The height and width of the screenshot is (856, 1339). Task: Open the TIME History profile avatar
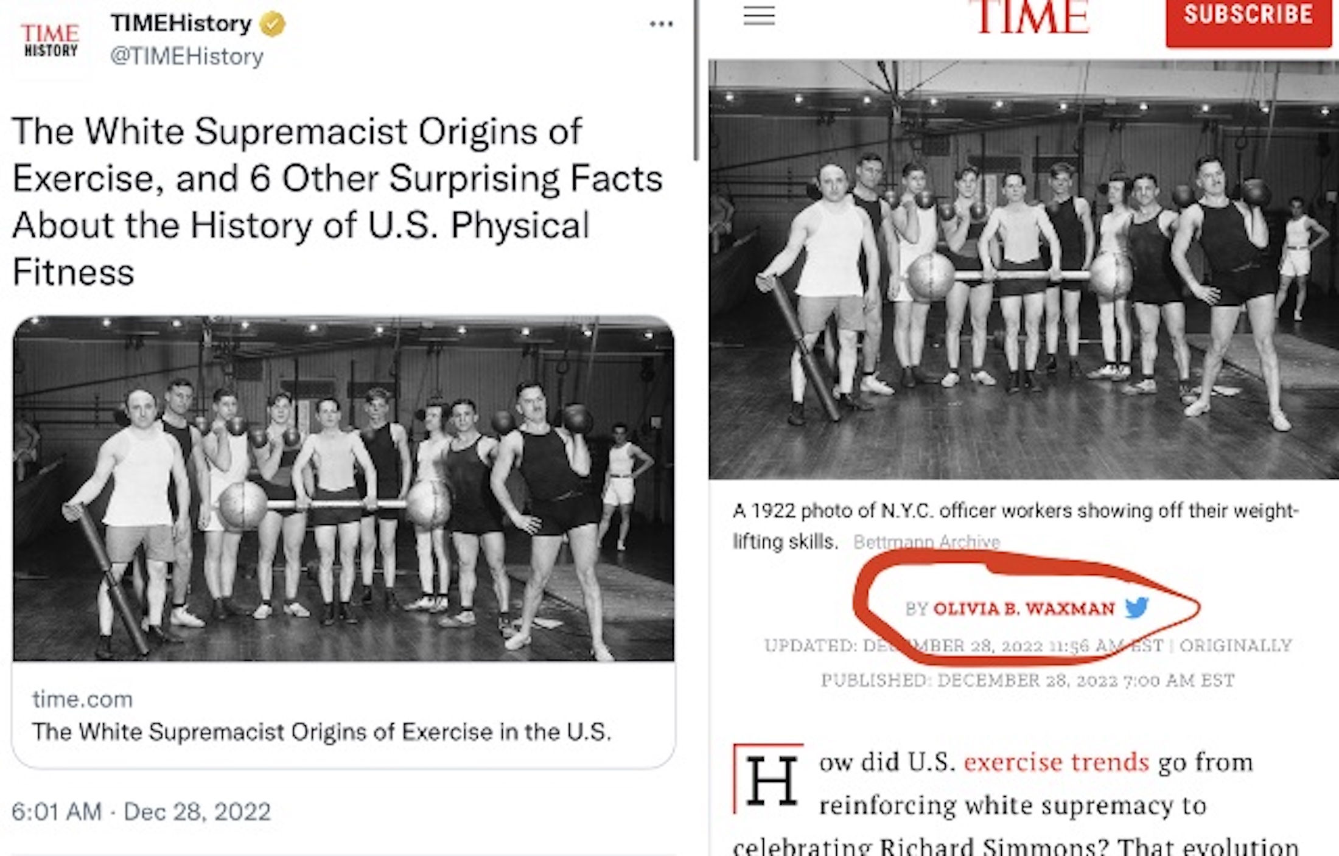click(51, 40)
